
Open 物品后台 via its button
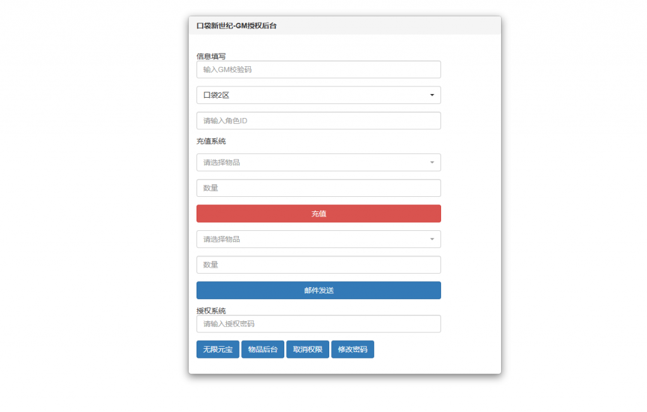(x=262, y=350)
